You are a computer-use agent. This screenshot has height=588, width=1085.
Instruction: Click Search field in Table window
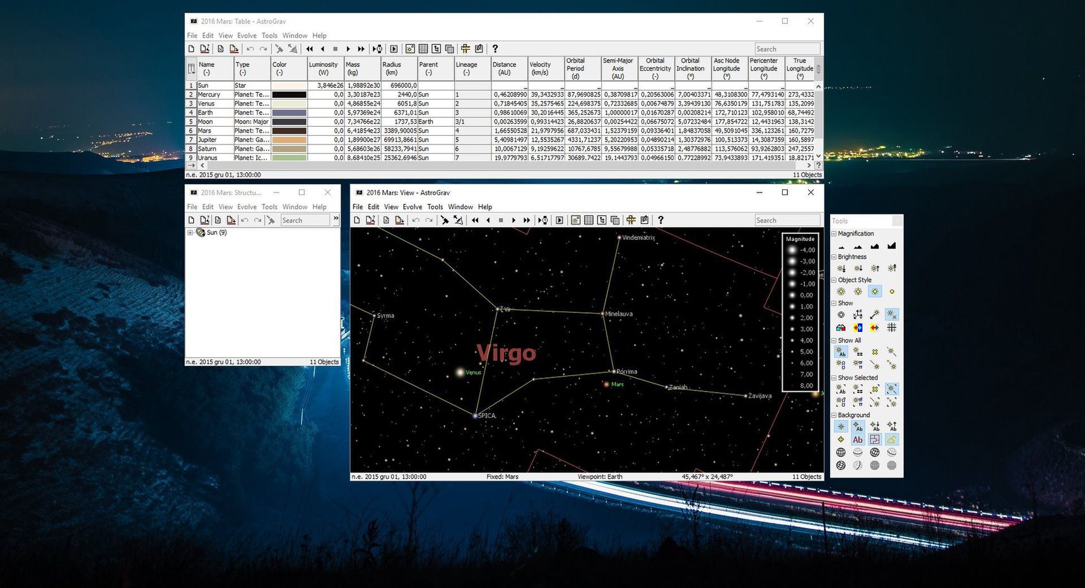tap(787, 49)
